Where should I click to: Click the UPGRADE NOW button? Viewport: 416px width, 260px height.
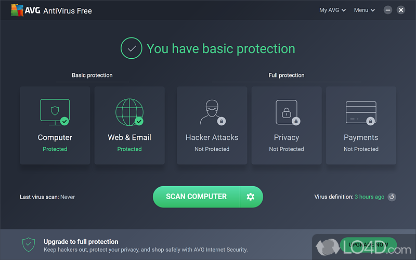(x=368, y=244)
